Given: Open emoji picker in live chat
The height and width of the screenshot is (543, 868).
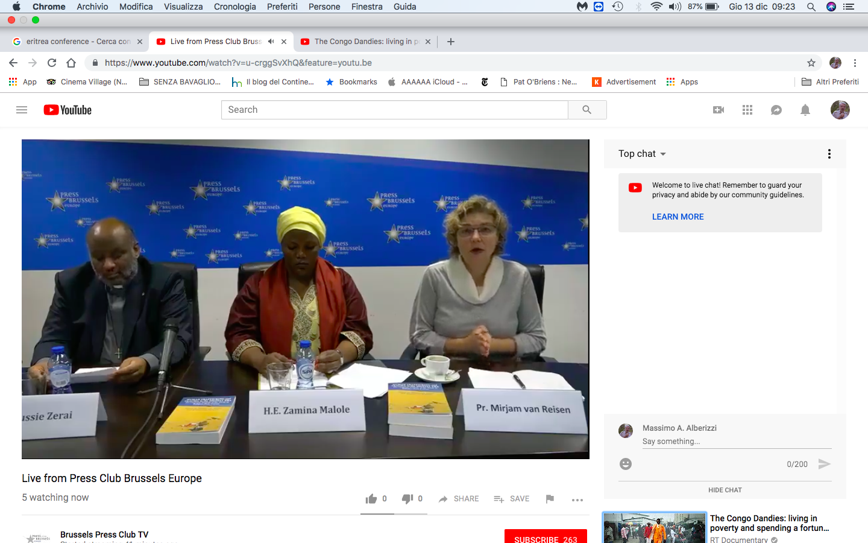Looking at the screenshot, I should [626, 464].
